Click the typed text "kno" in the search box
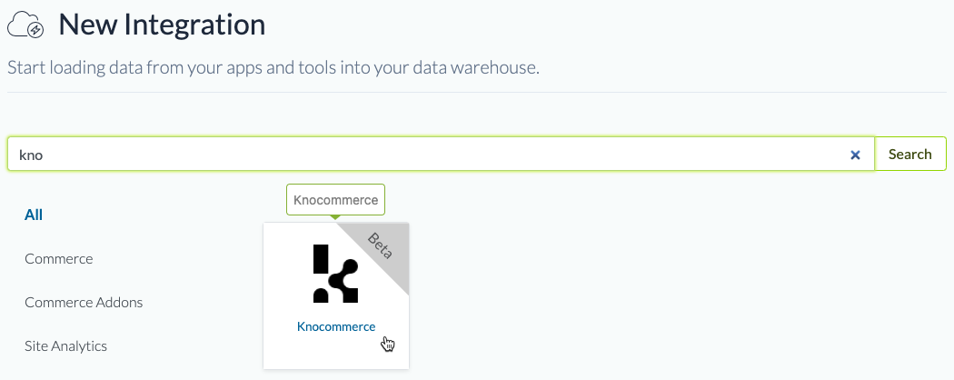 click(32, 155)
